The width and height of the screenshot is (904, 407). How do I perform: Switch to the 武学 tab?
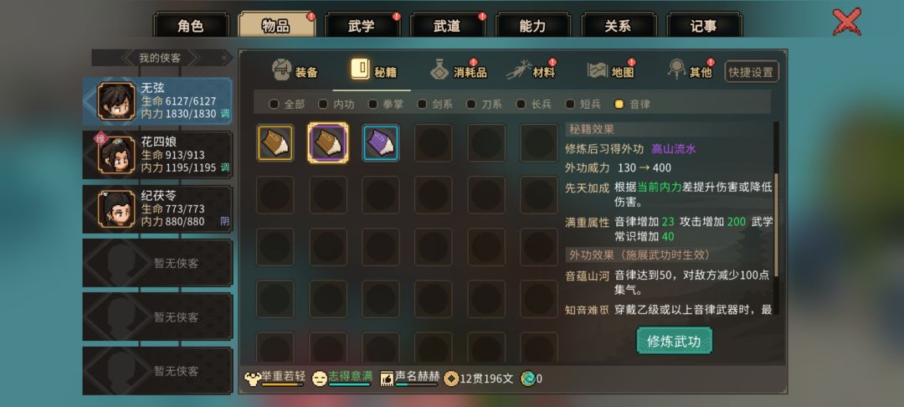(x=362, y=26)
